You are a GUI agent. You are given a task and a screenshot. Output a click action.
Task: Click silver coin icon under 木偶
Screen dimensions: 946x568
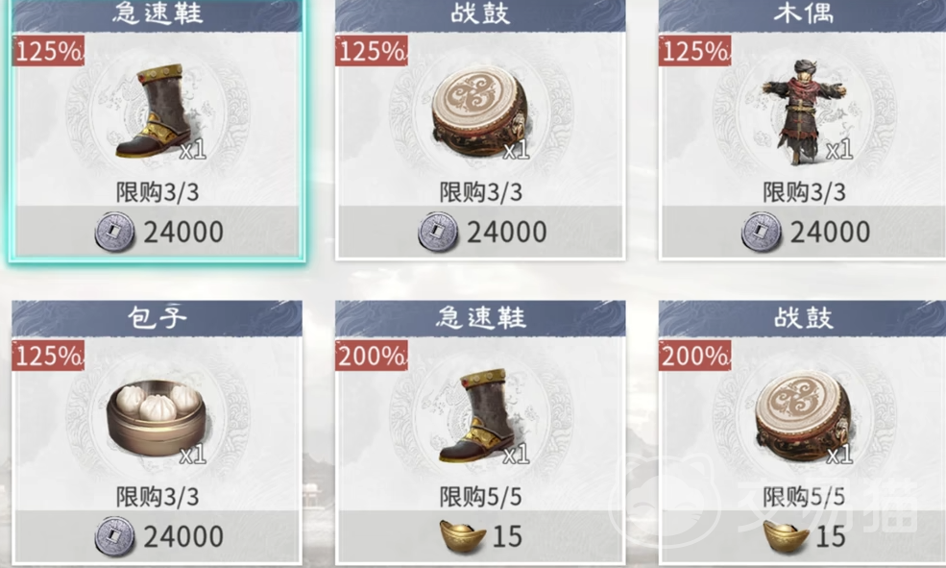(x=762, y=232)
